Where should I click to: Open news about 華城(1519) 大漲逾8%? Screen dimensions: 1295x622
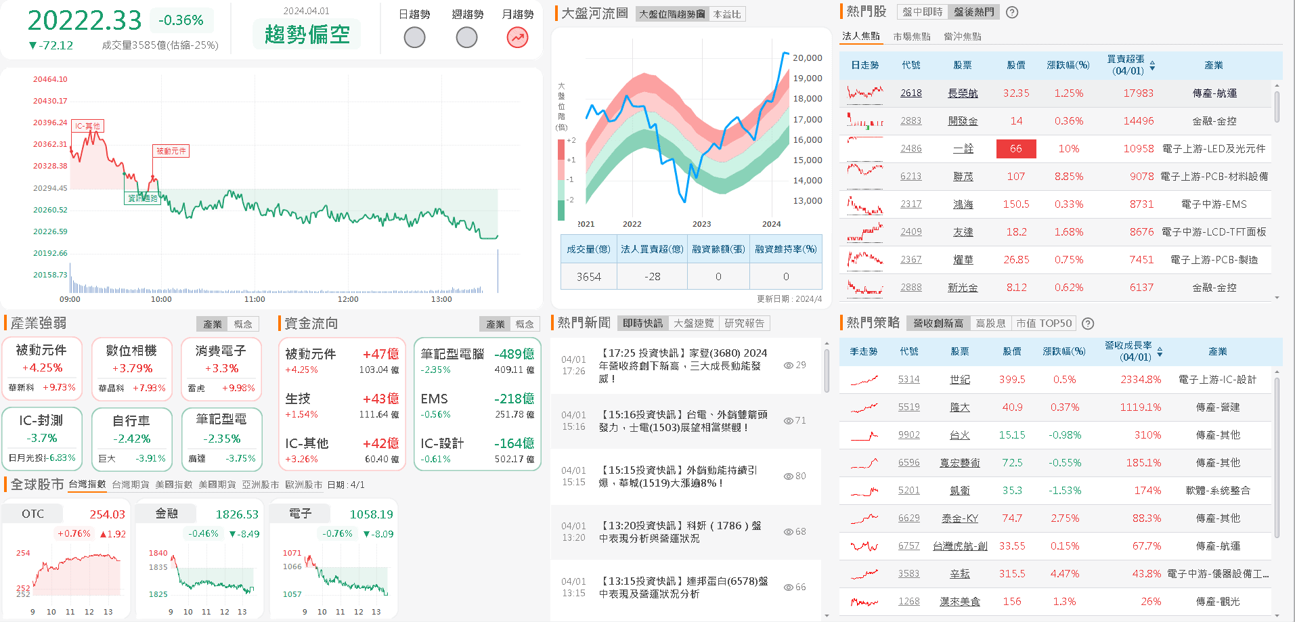[678, 476]
